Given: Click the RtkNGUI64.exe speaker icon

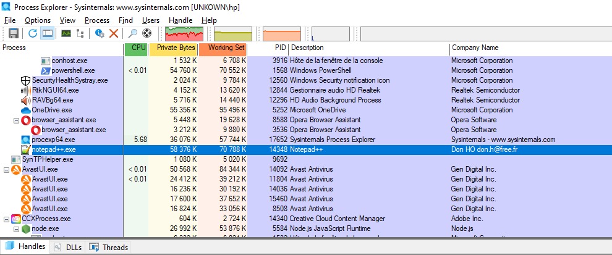Looking at the screenshot, I should [25, 91].
